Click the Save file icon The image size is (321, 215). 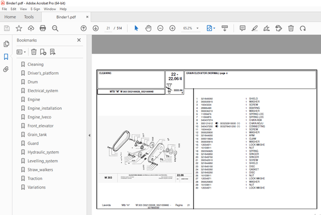[x=7, y=28]
